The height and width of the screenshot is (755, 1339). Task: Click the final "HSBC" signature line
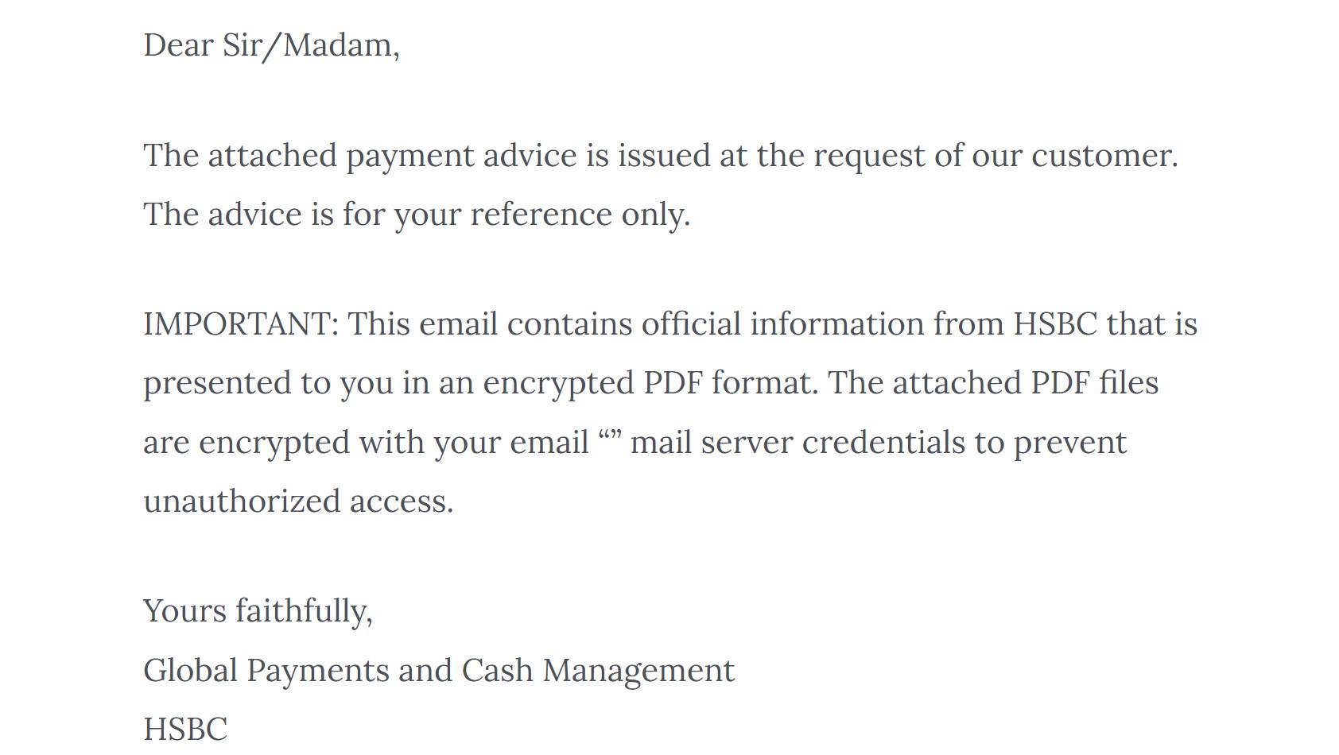(185, 729)
